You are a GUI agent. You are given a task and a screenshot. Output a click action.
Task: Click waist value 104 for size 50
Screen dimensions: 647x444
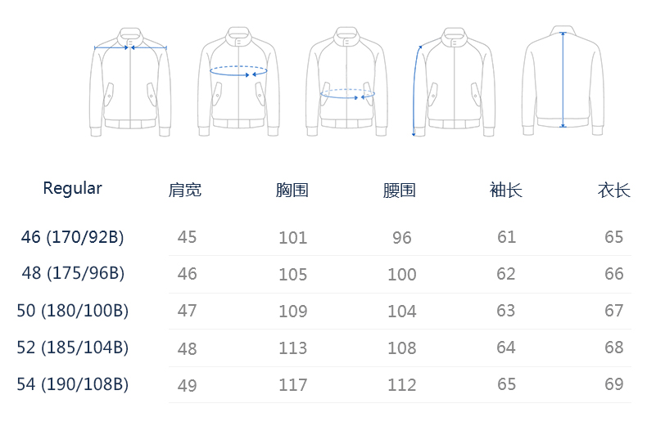tap(402, 311)
